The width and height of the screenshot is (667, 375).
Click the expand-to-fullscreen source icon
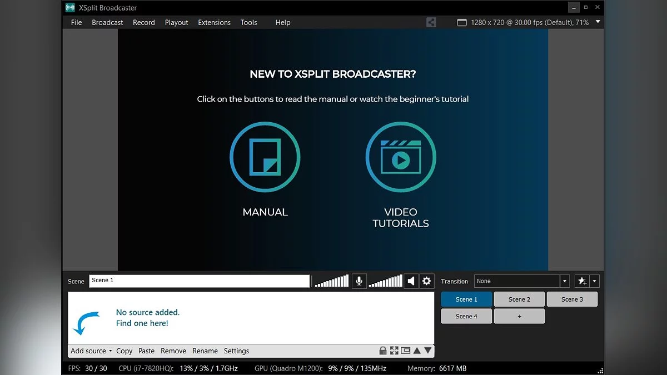(x=394, y=351)
